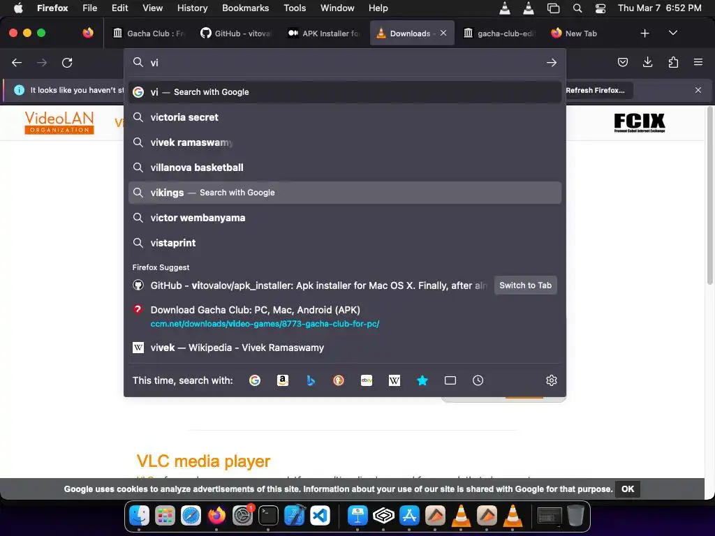The image size is (715, 536).
Task: Open the Downloads panel
Action: click(x=647, y=62)
